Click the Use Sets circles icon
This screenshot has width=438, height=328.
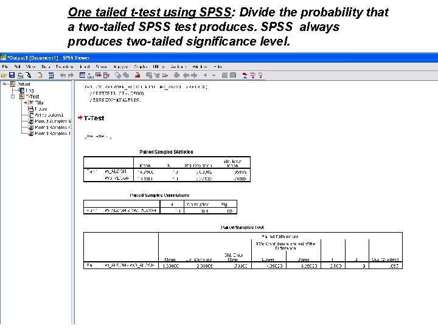118,75
